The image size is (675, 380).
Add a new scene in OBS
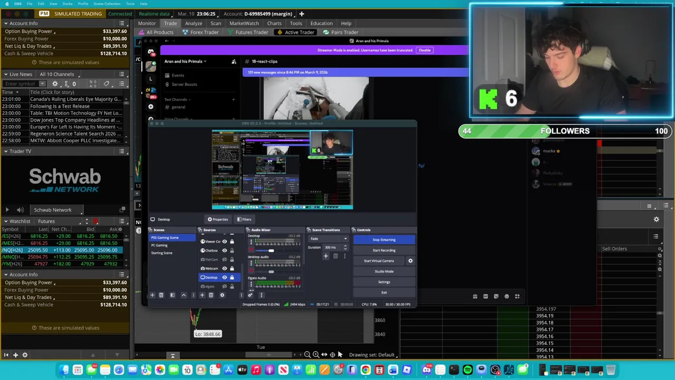[152, 295]
